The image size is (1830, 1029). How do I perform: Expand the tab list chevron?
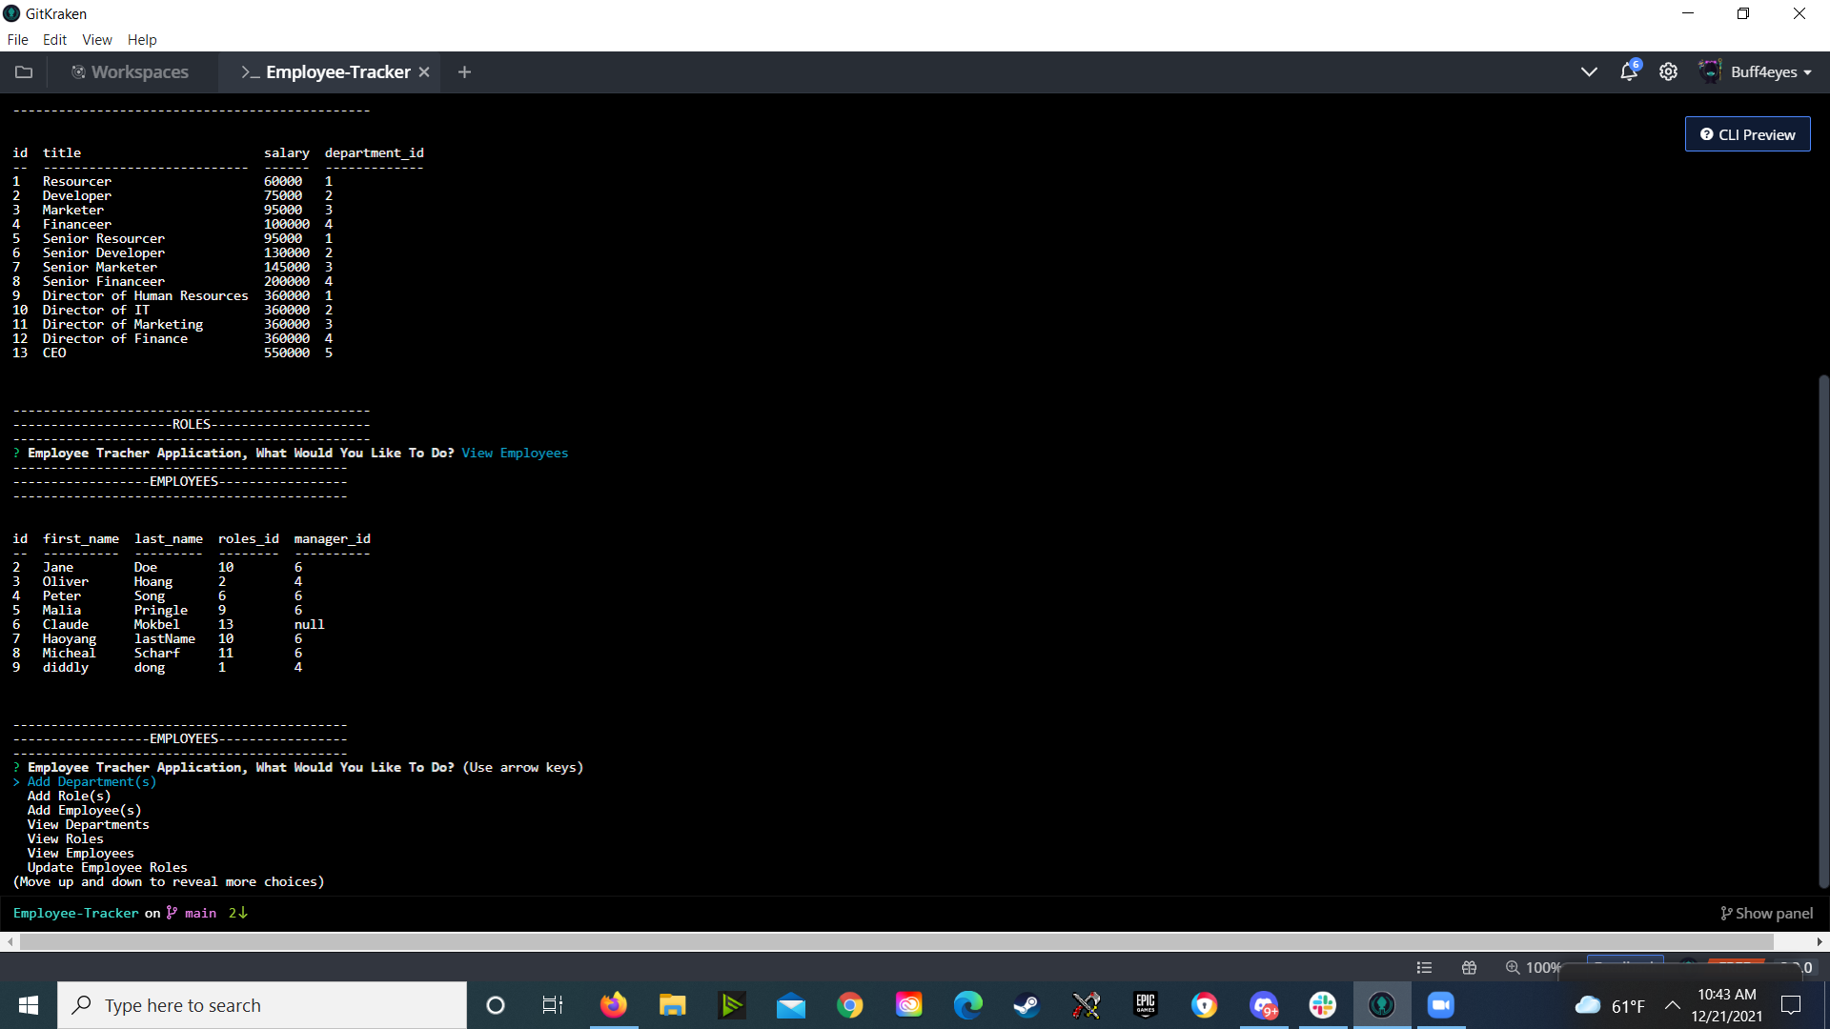(x=1588, y=72)
